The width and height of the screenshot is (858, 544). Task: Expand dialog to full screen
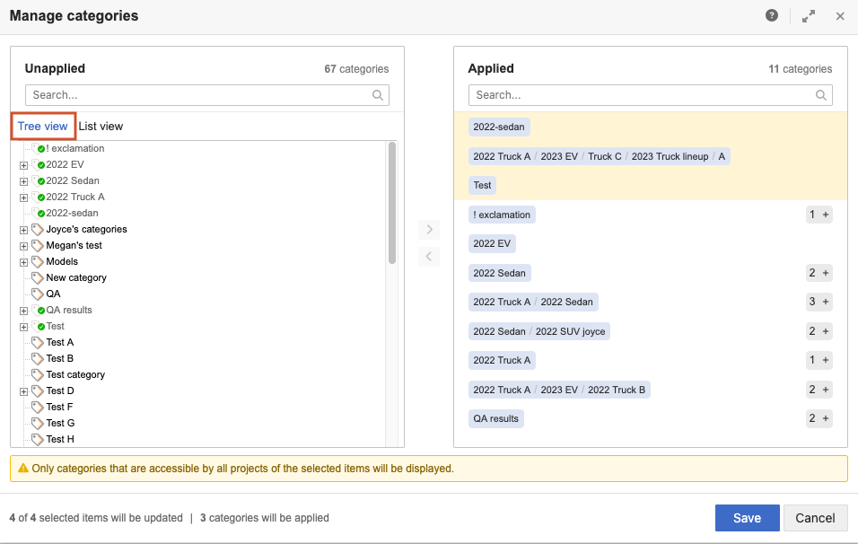[x=809, y=16]
